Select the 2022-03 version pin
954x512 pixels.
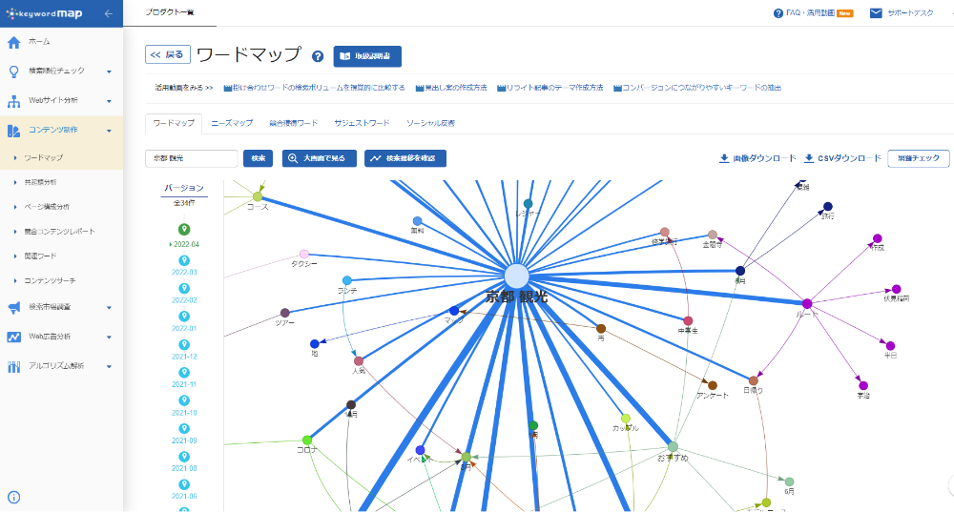[x=184, y=260]
